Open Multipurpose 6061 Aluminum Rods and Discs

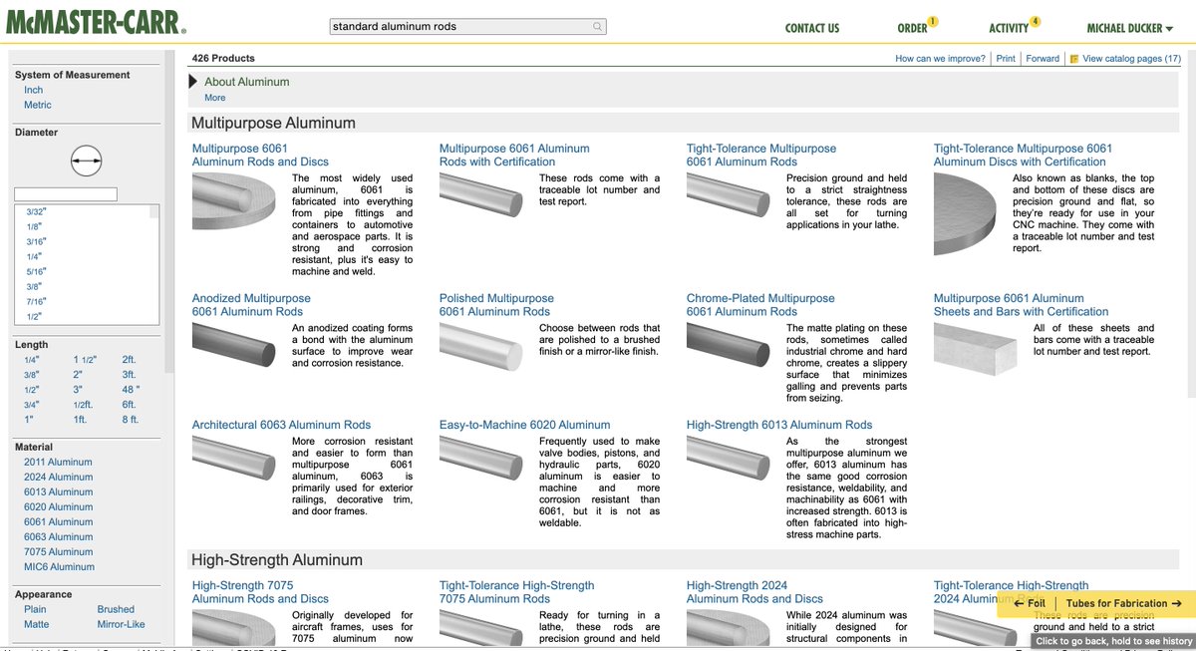pyautogui.click(x=260, y=156)
